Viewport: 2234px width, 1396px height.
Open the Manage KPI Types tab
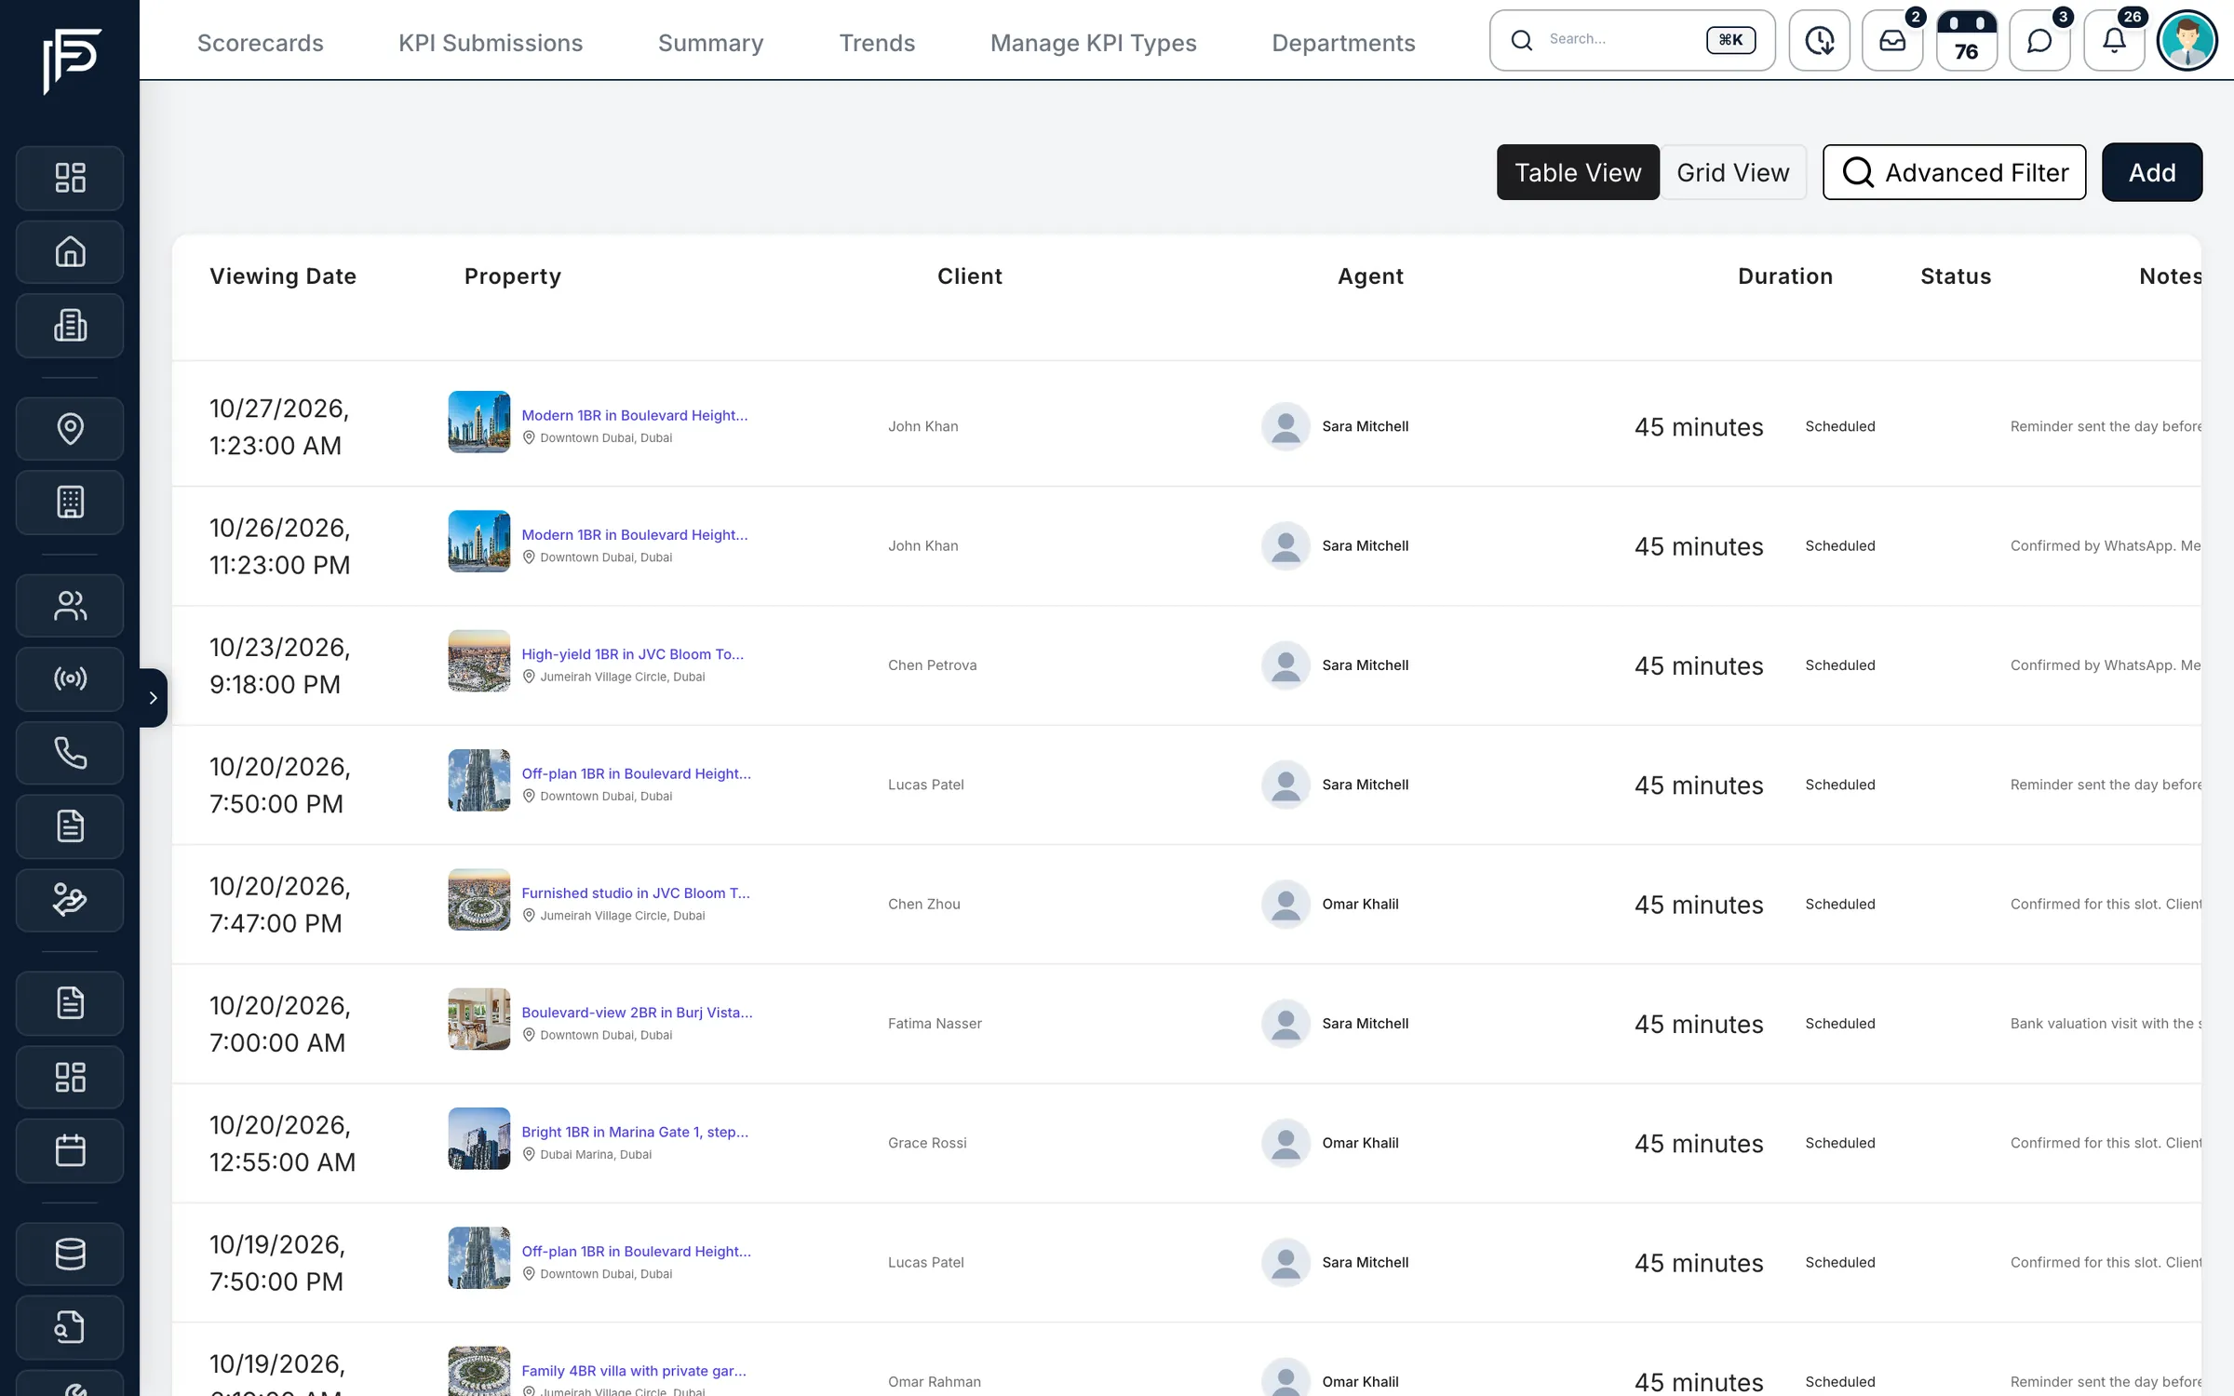[1094, 43]
